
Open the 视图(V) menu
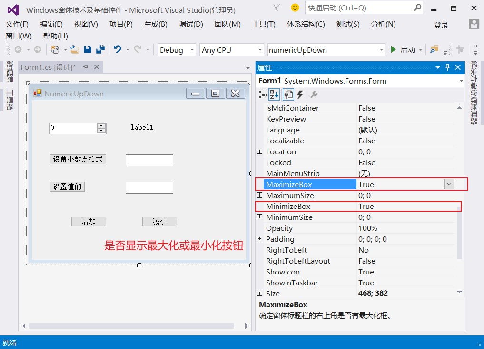[86, 24]
